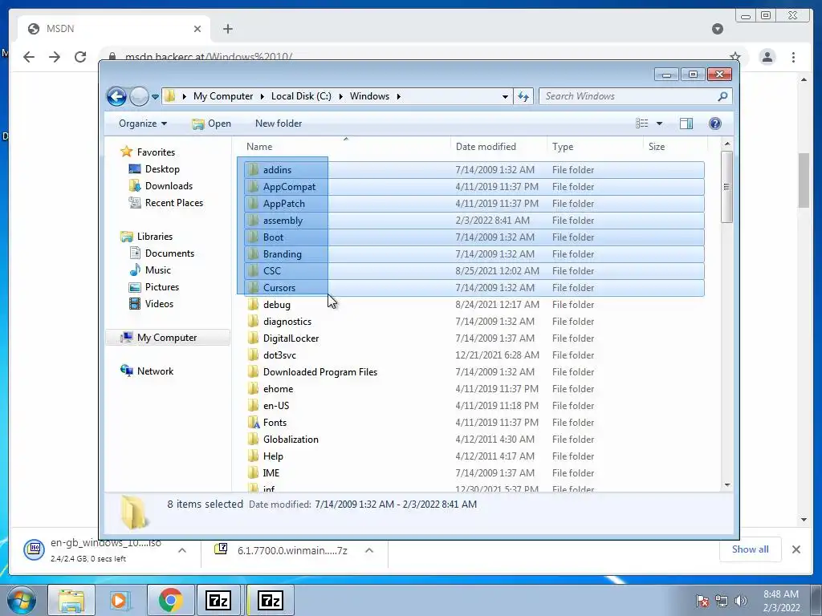Open Downloads in the navigation pane
The height and width of the screenshot is (616, 822).
pyautogui.click(x=169, y=186)
